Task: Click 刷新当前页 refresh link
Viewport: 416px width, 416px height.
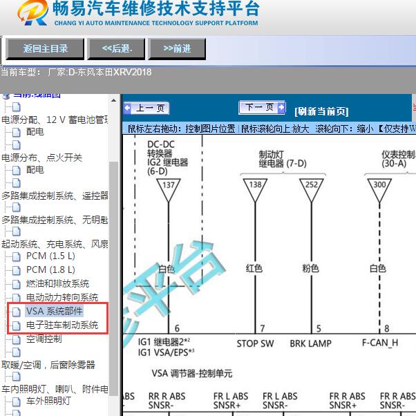Action: click(x=321, y=111)
